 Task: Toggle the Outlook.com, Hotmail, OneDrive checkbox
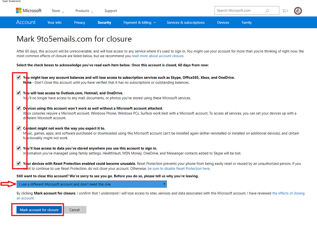click(19, 93)
